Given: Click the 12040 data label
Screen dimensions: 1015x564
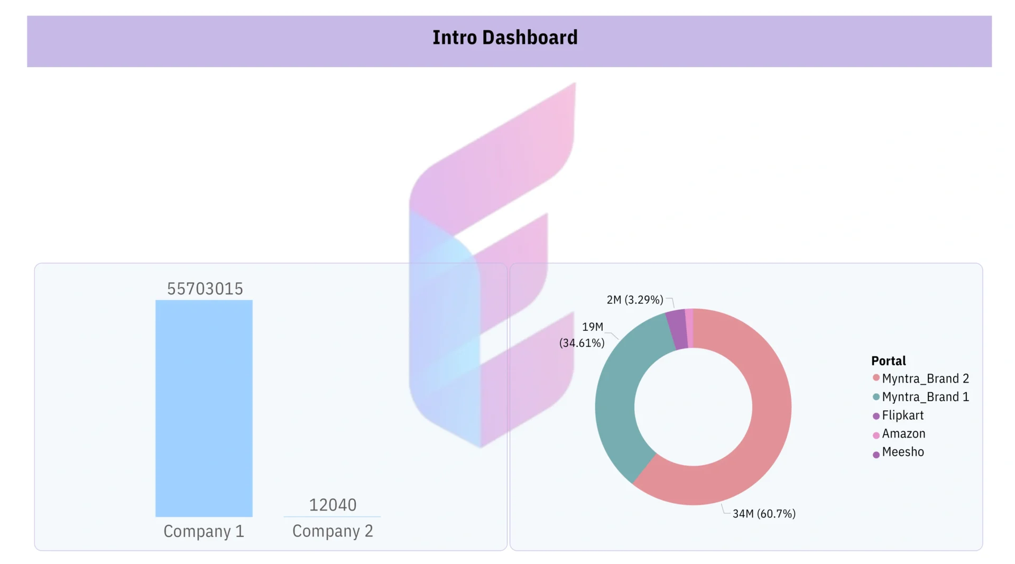Looking at the screenshot, I should pyautogui.click(x=333, y=505).
